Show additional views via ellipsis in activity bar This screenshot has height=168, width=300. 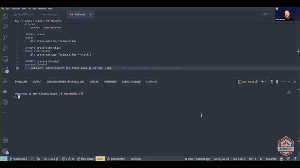click(x=5, y=113)
